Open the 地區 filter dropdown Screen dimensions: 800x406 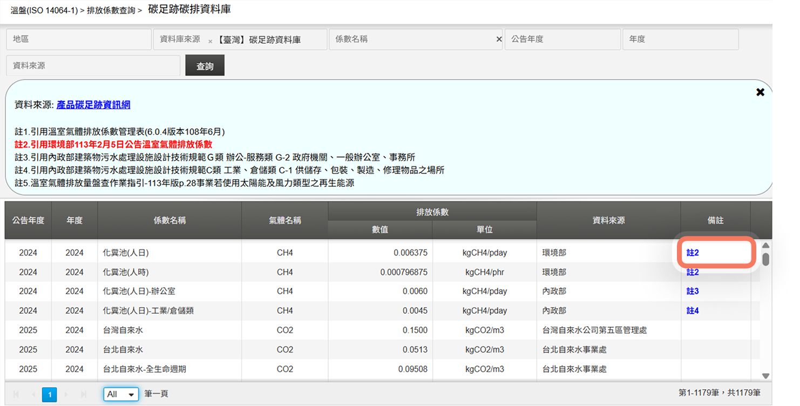pyautogui.click(x=79, y=39)
